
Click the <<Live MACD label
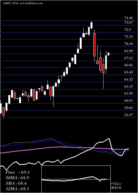pos(116,186)
